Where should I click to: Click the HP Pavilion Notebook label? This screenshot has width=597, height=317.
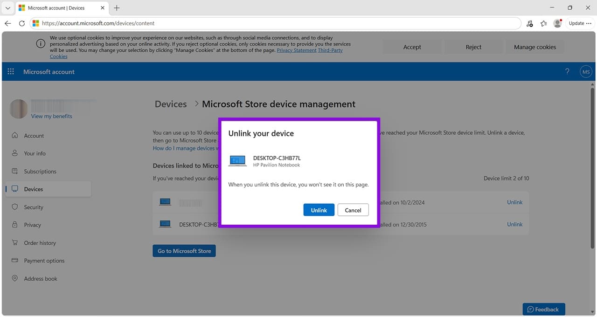coord(277,165)
